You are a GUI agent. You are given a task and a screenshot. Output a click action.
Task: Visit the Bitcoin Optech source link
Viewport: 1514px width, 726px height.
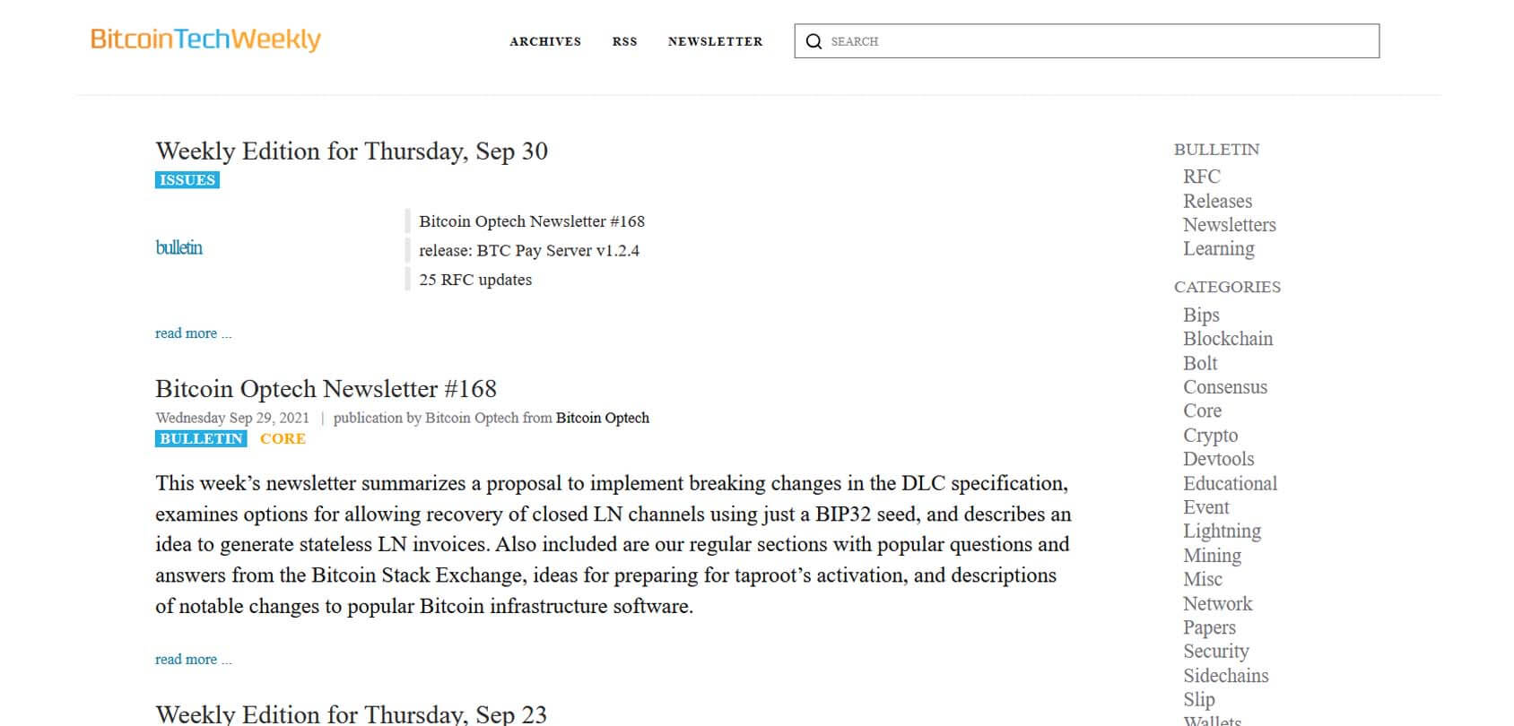tap(602, 418)
